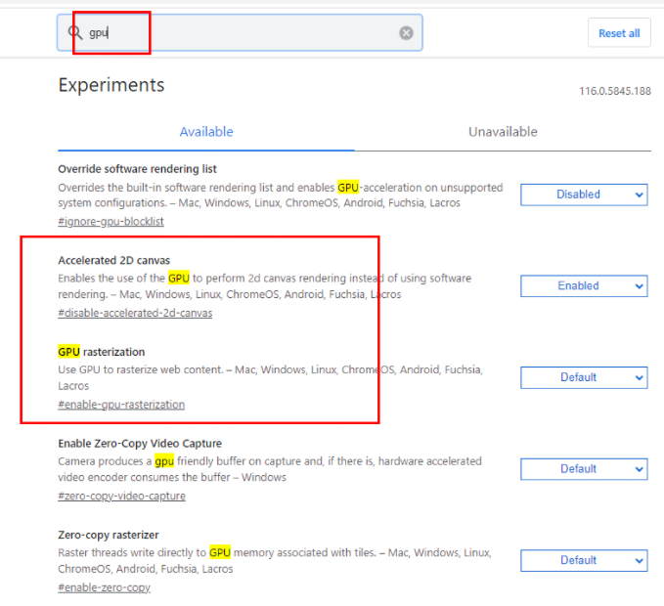Switch to the Available tab
The image size is (664, 606).
(x=206, y=132)
